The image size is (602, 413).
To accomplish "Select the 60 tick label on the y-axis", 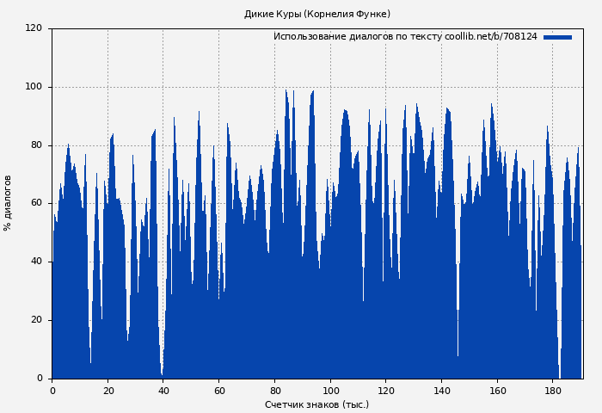I will click(36, 203).
